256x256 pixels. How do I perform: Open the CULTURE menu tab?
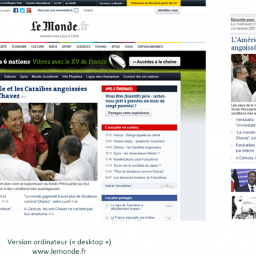(x=37, y=46)
